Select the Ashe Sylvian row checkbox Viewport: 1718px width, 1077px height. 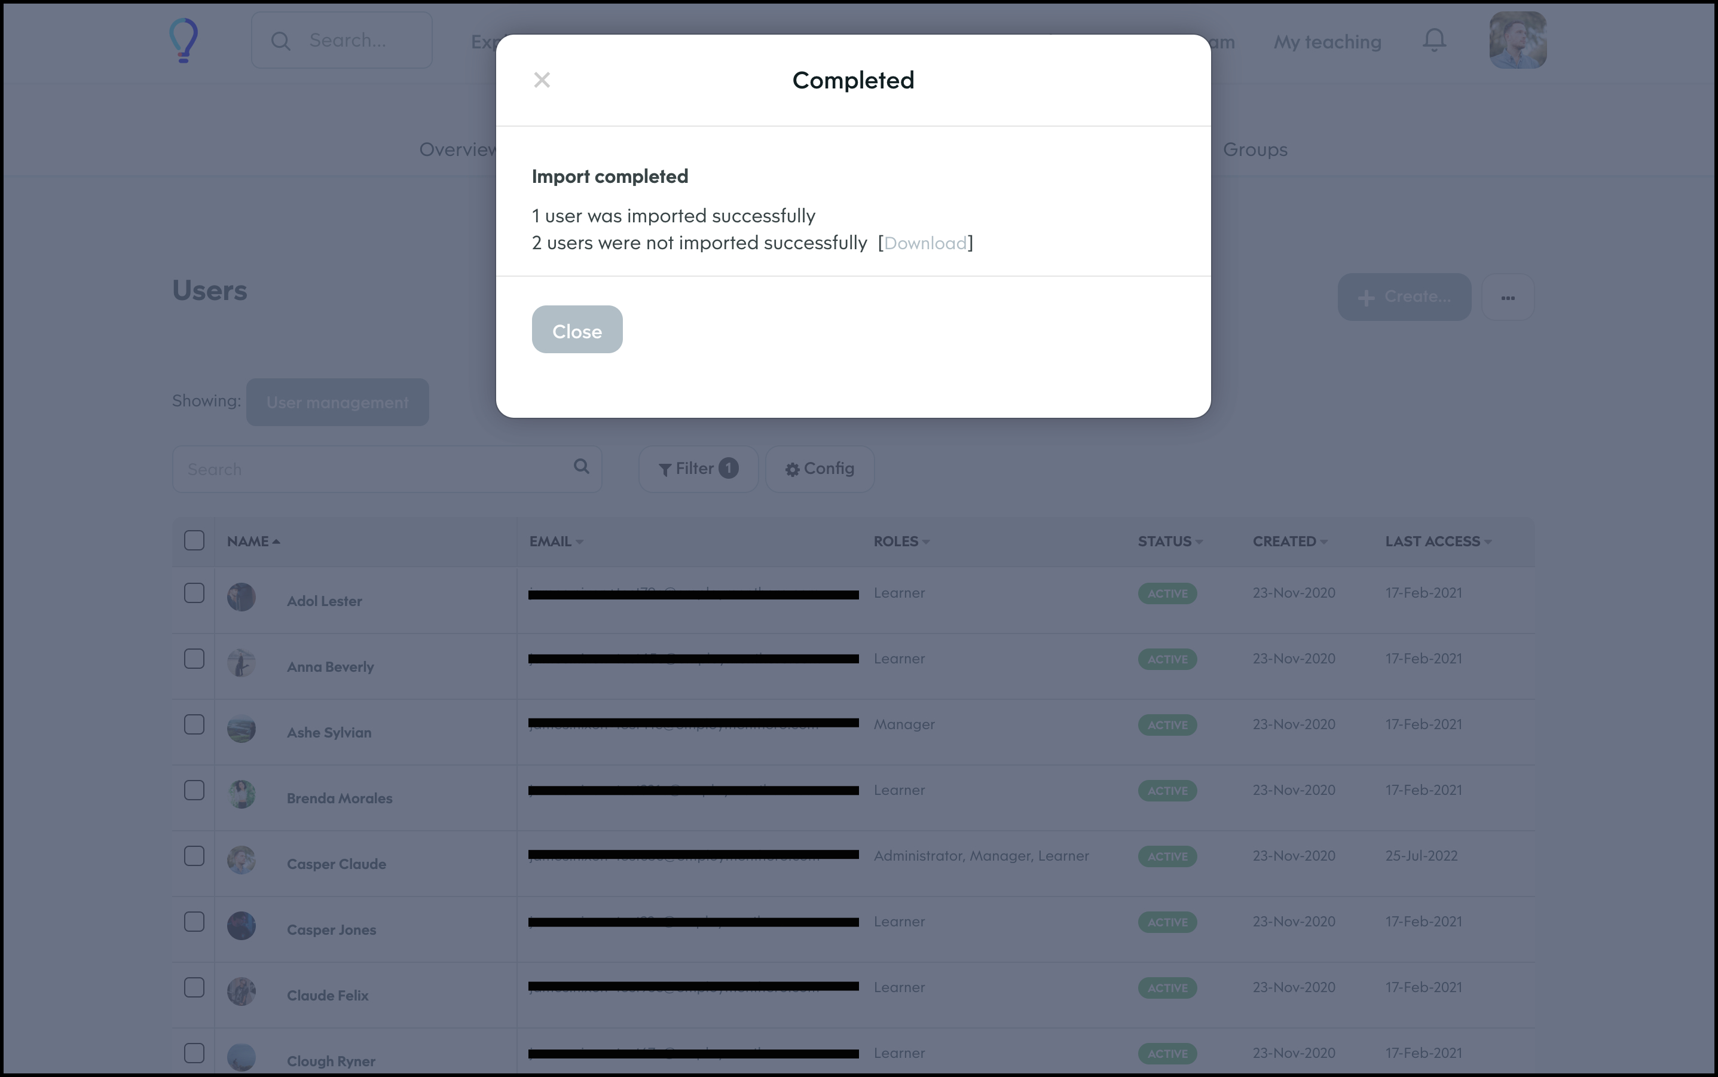(194, 724)
